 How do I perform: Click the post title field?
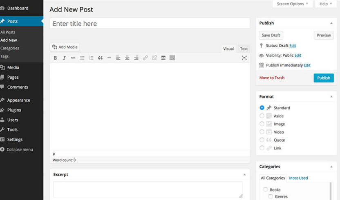point(150,23)
